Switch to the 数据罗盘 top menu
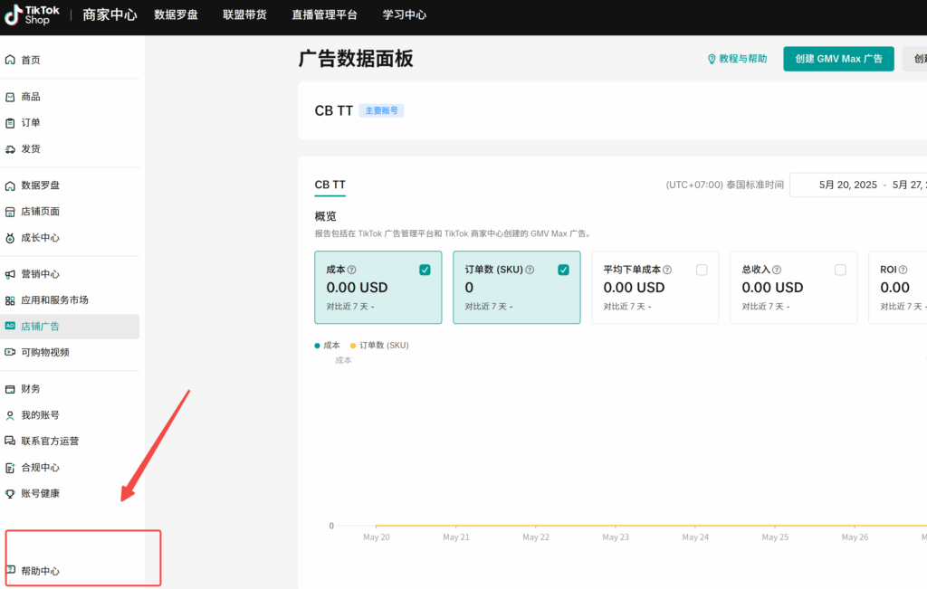Screen dimensions: 927x589 (176, 15)
